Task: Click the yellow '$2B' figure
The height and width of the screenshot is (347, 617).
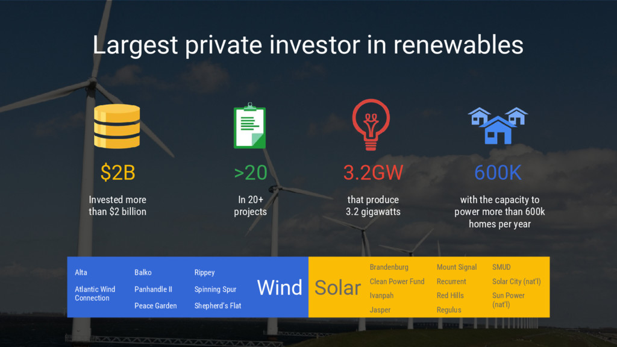Action: [117, 173]
